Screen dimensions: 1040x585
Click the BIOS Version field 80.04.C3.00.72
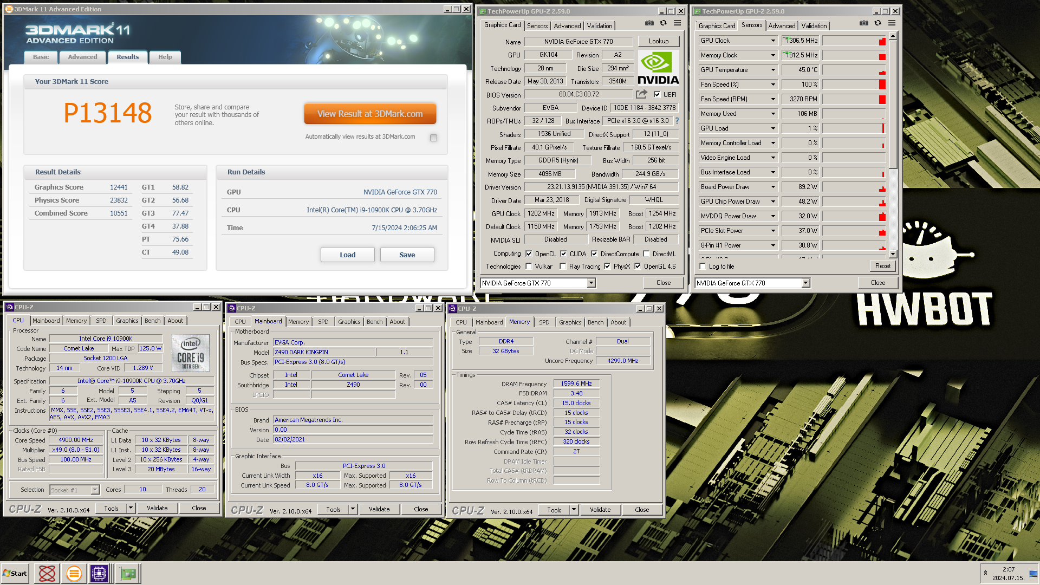pyautogui.click(x=579, y=94)
